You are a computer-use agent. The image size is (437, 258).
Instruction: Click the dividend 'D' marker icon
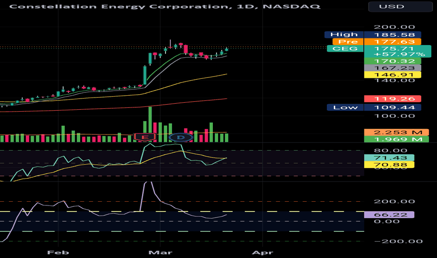tap(181, 137)
